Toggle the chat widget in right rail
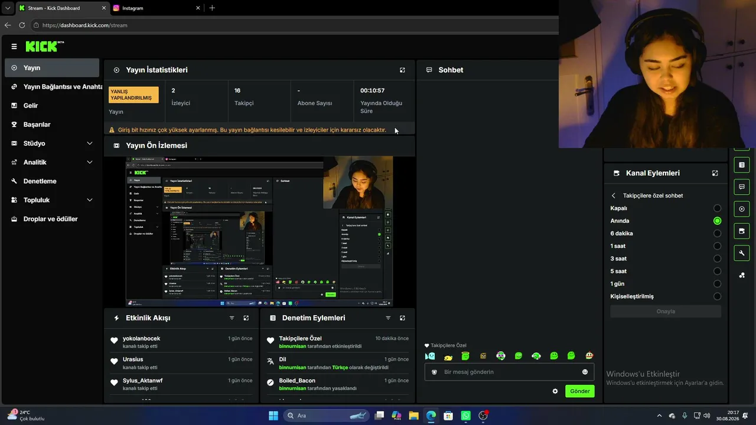 coord(742,187)
